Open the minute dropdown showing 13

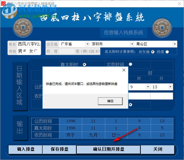170,87
